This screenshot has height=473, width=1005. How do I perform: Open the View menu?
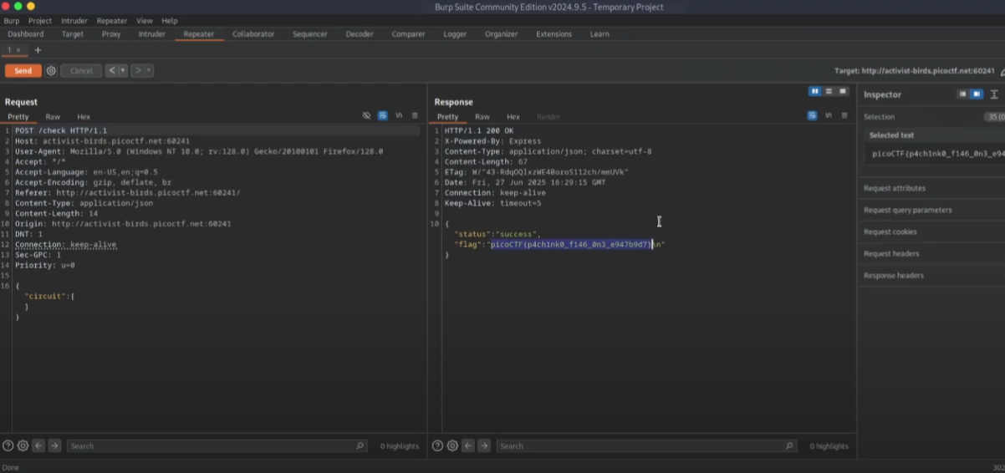(x=145, y=21)
